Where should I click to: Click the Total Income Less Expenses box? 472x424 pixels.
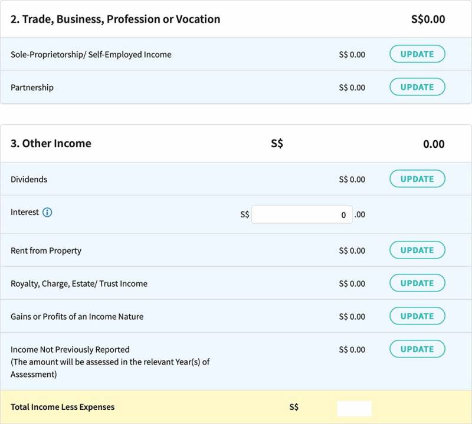pyautogui.click(x=354, y=408)
